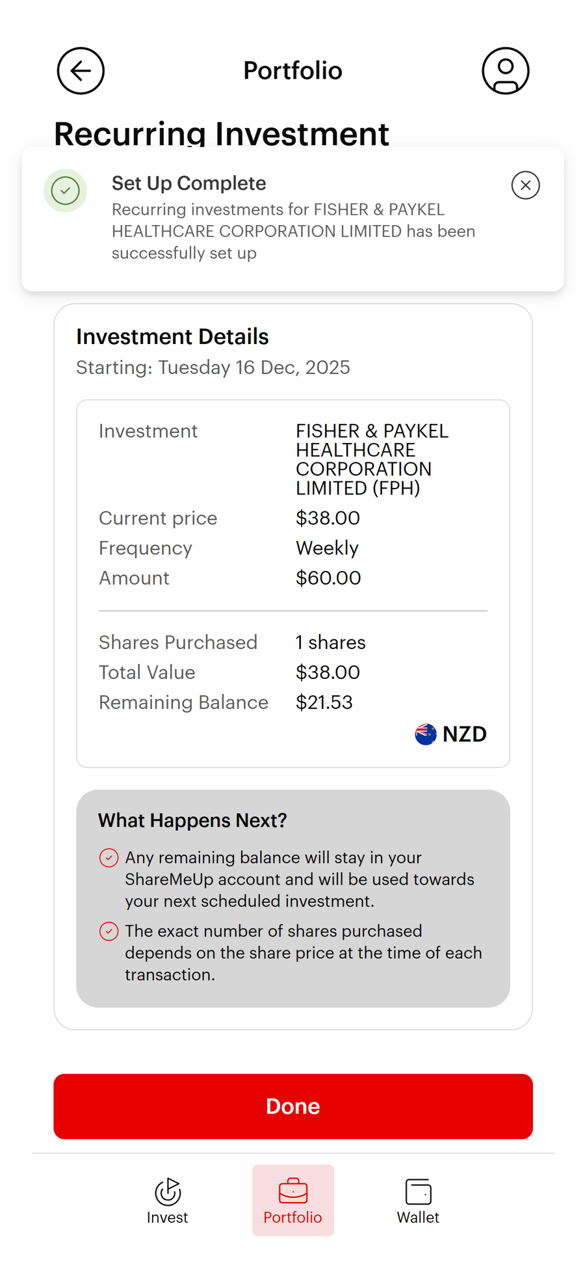This screenshot has width=585, height=1269.
Task: Open the user profile icon
Action: point(505,71)
